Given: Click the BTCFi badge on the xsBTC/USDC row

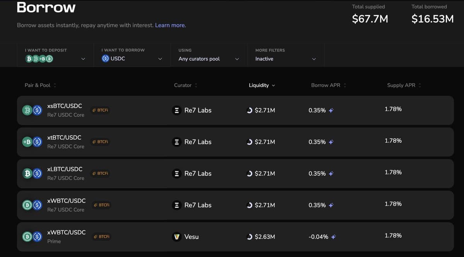Looking at the screenshot, I should 100,110.
